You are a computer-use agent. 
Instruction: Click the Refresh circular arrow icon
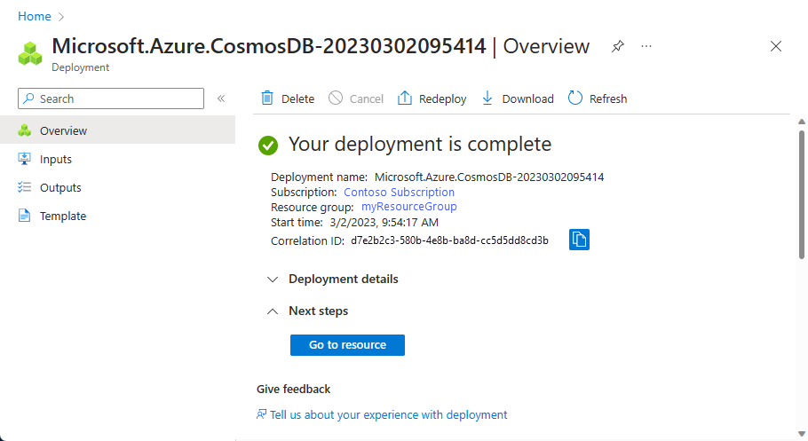(575, 98)
